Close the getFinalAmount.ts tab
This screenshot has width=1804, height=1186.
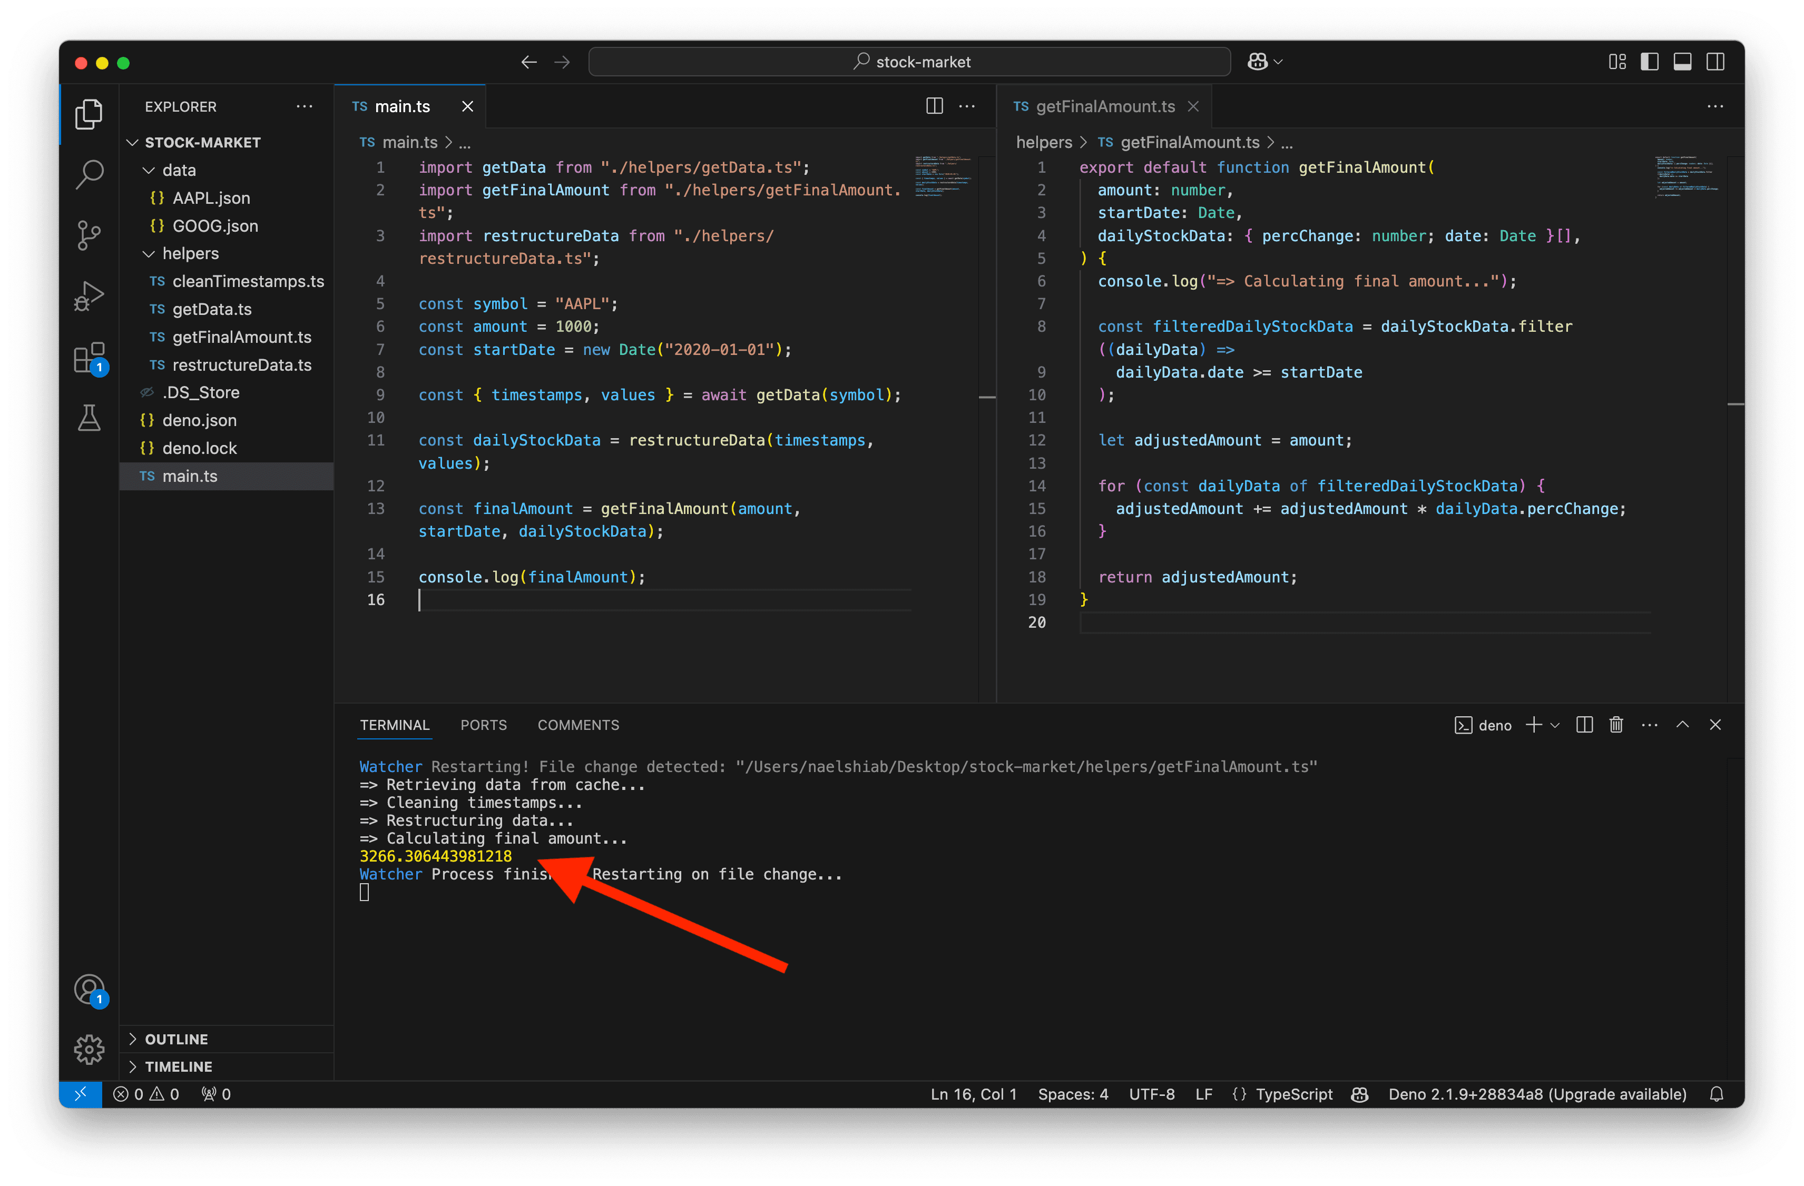[x=1194, y=106]
